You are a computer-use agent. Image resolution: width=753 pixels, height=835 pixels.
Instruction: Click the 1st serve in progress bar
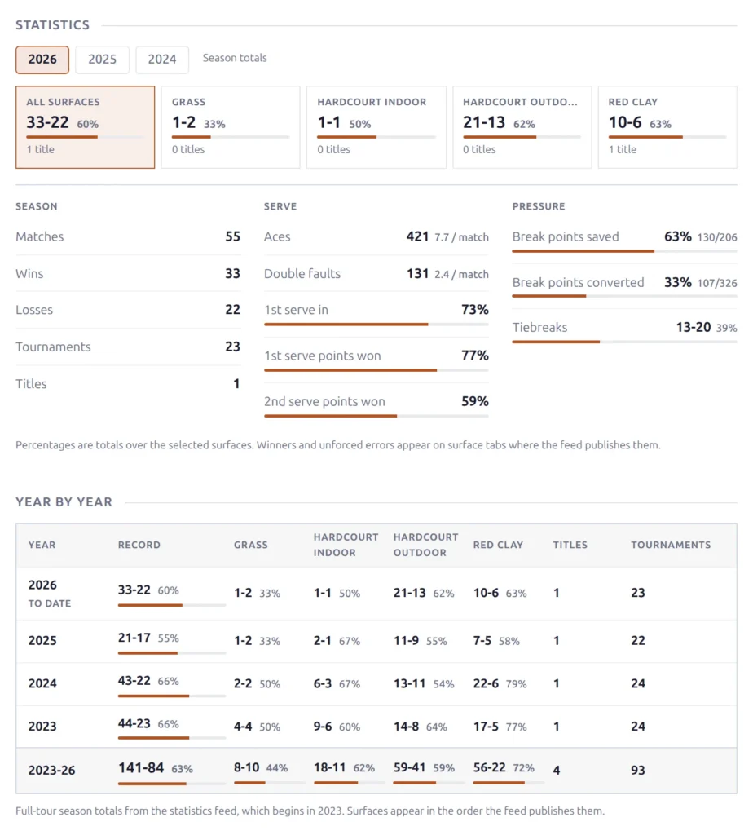pos(376,325)
